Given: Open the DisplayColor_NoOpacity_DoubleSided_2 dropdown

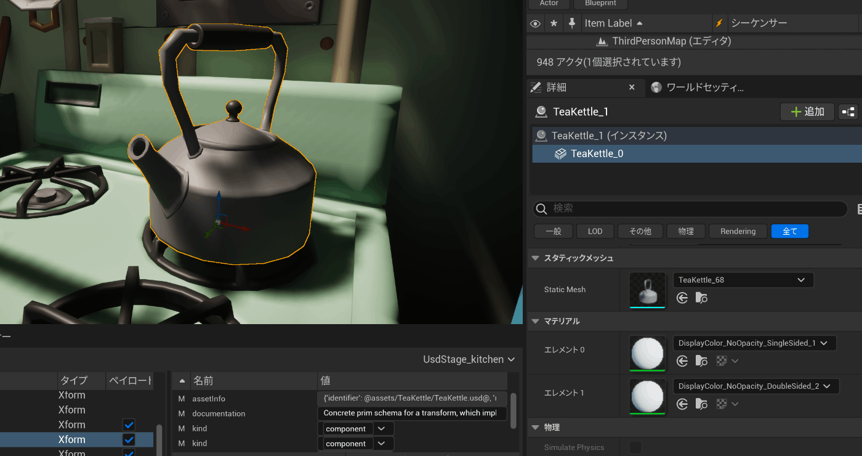Looking at the screenshot, I should tap(755, 386).
